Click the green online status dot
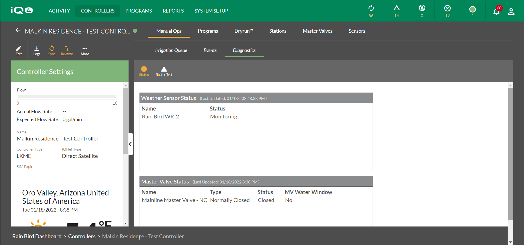The width and height of the screenshot is (524, 245). [x=135, y=31]
